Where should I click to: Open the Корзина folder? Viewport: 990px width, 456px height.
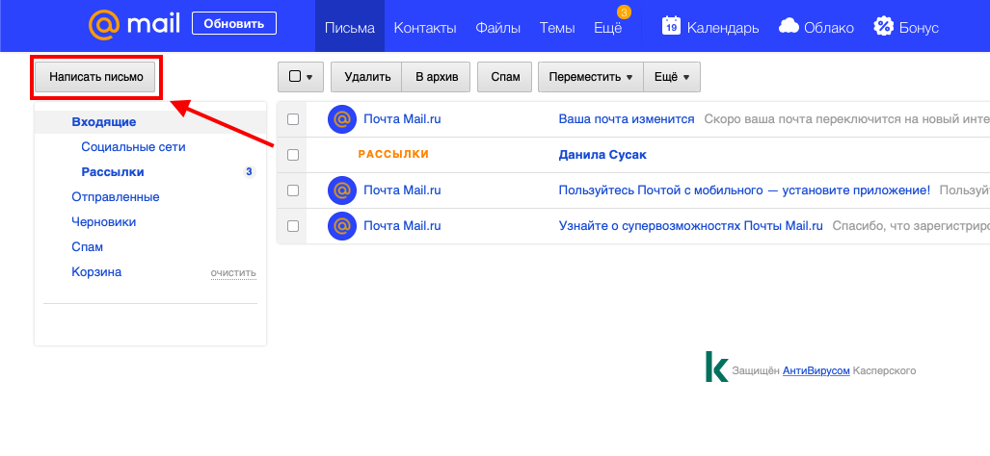[96, 272]
